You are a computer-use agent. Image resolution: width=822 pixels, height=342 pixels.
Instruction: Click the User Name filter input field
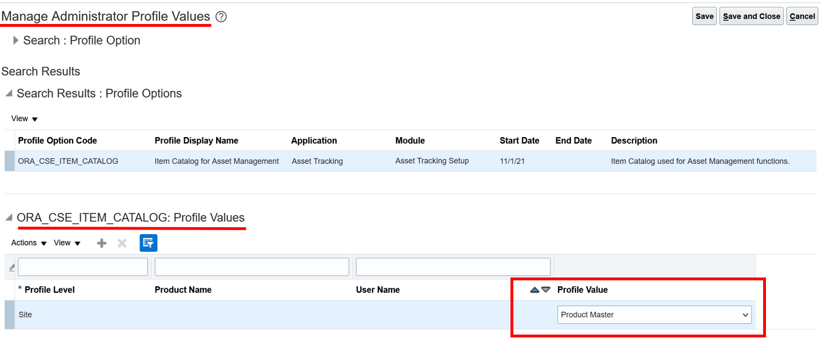(453, 267)
